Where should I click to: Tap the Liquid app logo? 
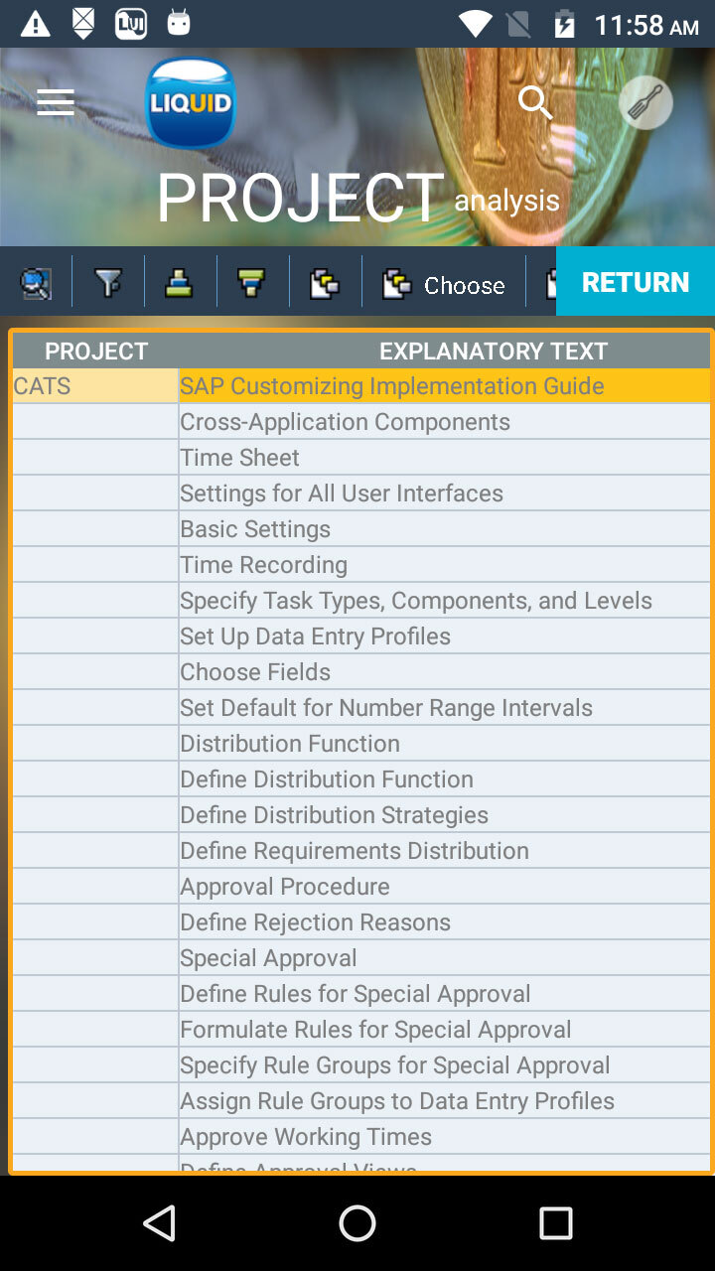click(x=190, y=102)
